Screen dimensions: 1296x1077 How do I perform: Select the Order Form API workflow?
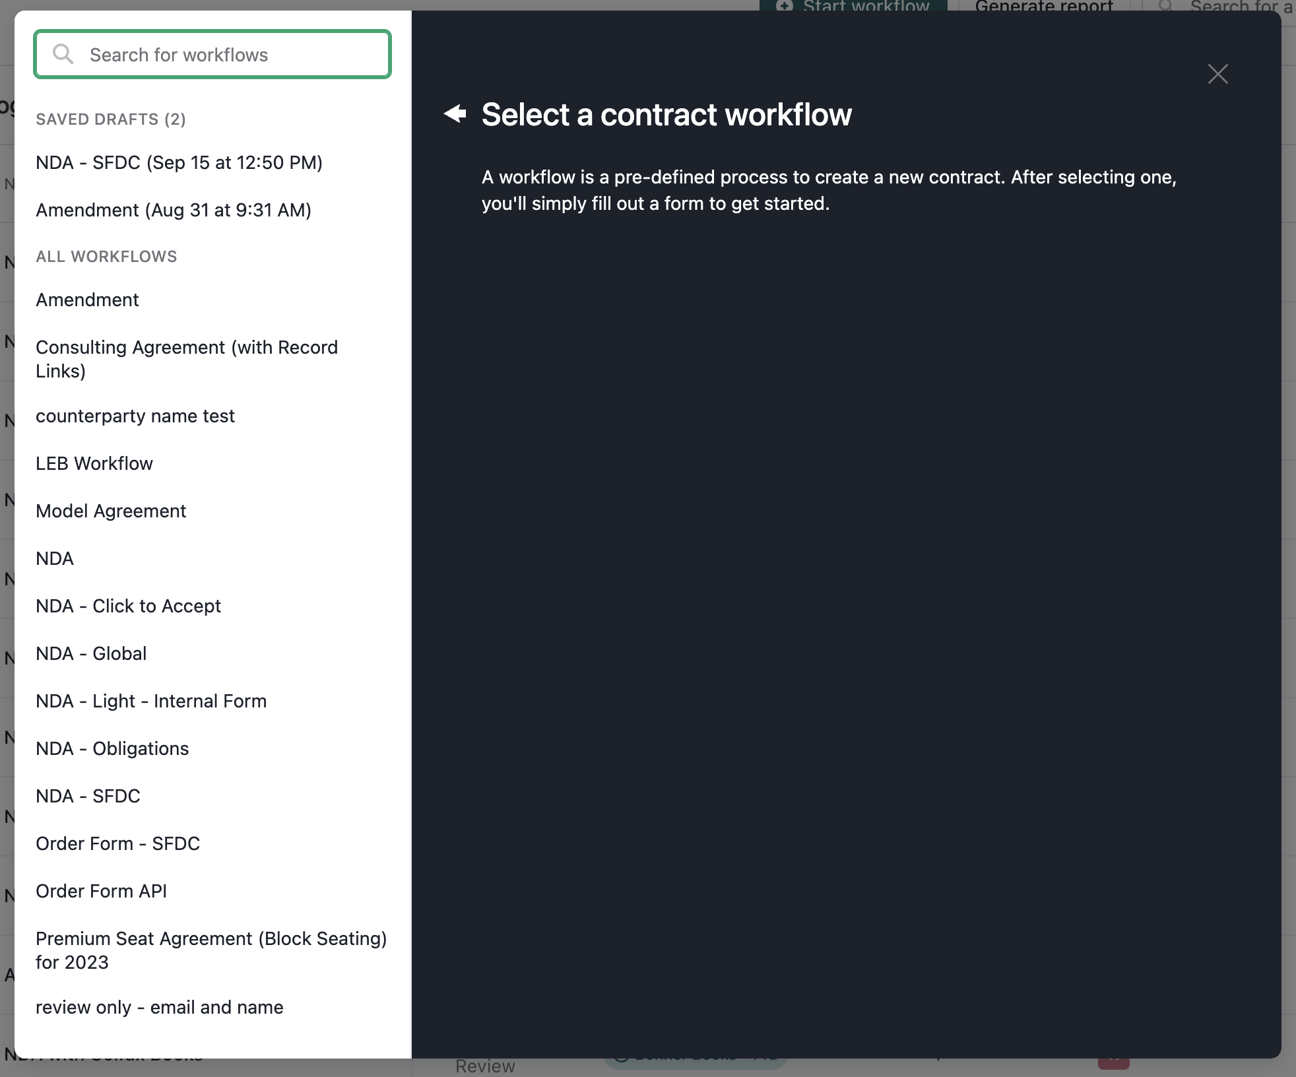click(x=101, y=891)
